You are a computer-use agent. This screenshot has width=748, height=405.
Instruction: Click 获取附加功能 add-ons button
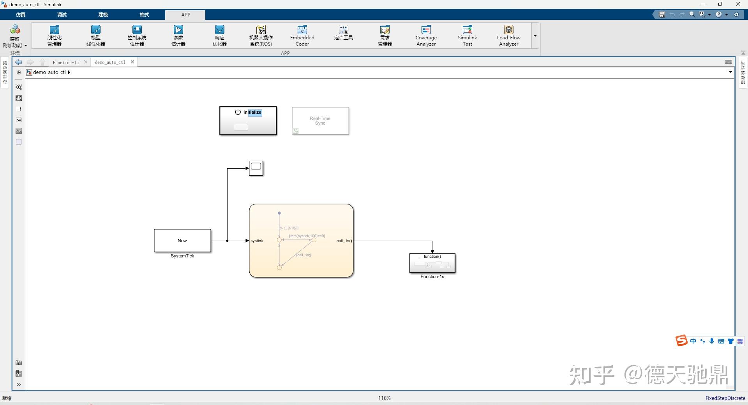[15, 36]
